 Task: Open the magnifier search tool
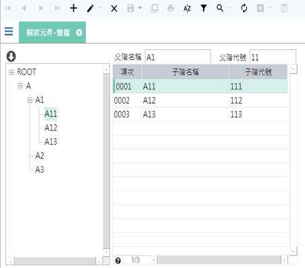[220, 8]
